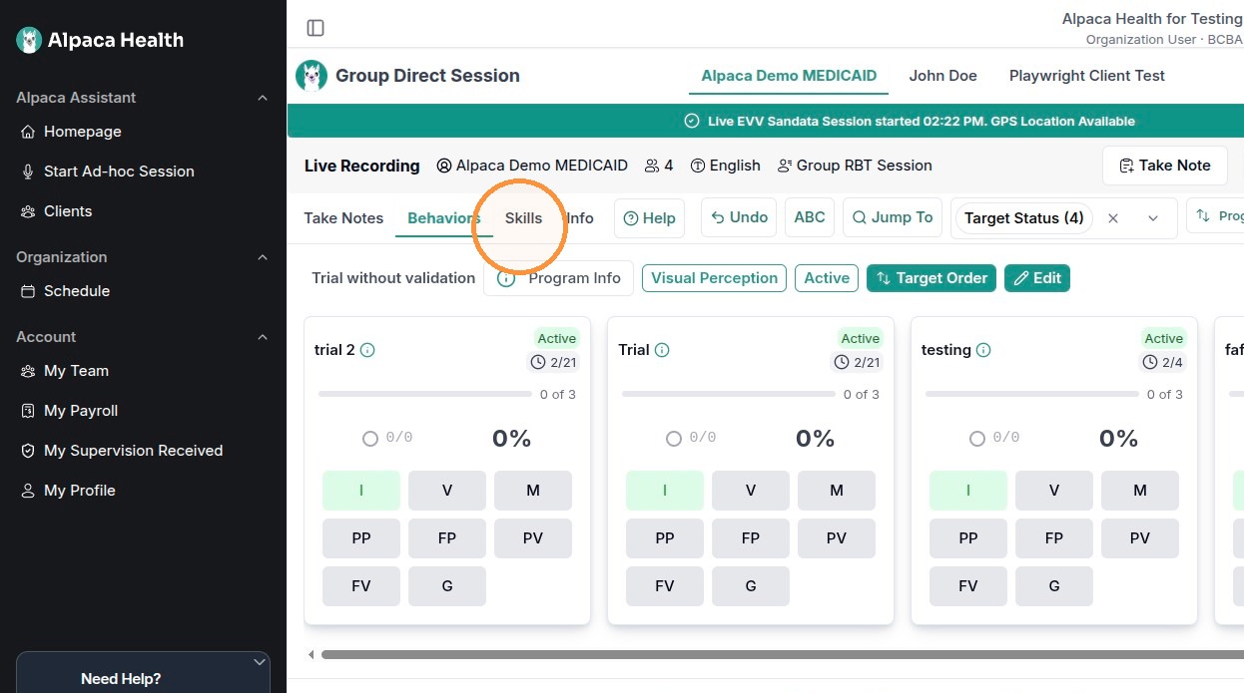Viewport: 1244px width, 693px height.
Task: Switch to the Take Notes tab
Action: (343, 218)
